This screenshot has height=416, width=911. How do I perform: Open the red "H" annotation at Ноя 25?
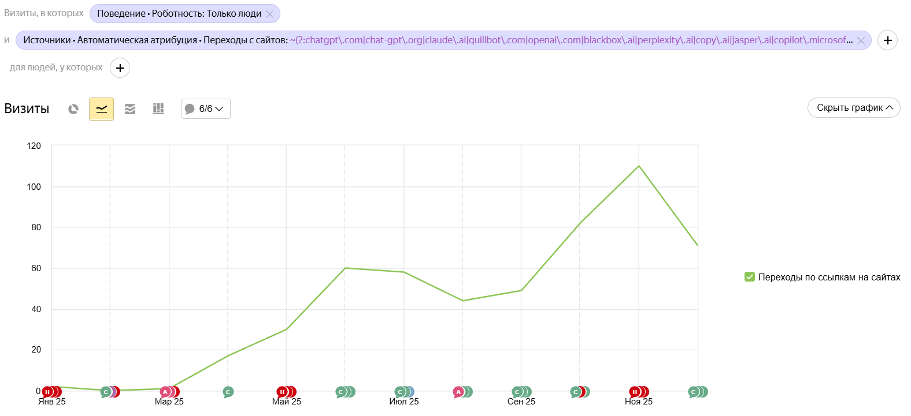634,392
